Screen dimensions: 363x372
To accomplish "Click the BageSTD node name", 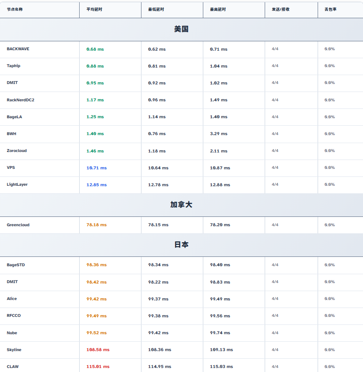I will pos(16,265).
